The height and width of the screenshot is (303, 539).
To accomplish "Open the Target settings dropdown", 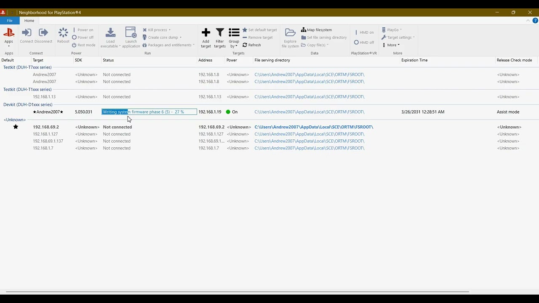I will click(398, 37).
